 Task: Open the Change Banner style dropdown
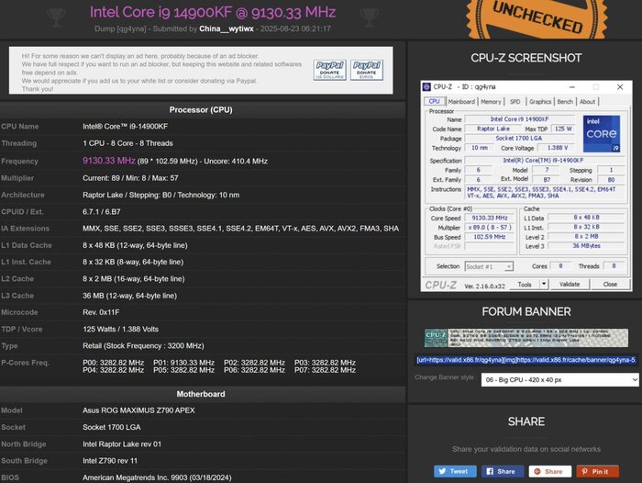click(x=559, y=378)
